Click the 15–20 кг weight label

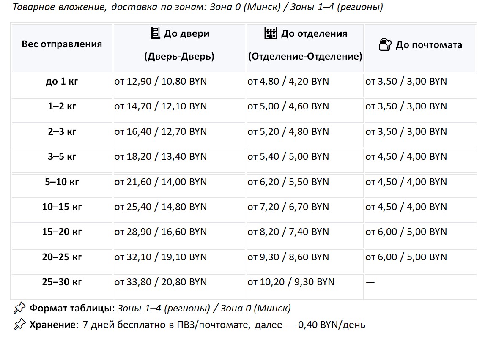pyautogui.click(x=62, y=232)
